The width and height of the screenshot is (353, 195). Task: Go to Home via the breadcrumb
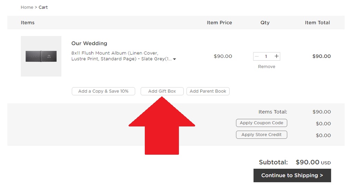27,7
